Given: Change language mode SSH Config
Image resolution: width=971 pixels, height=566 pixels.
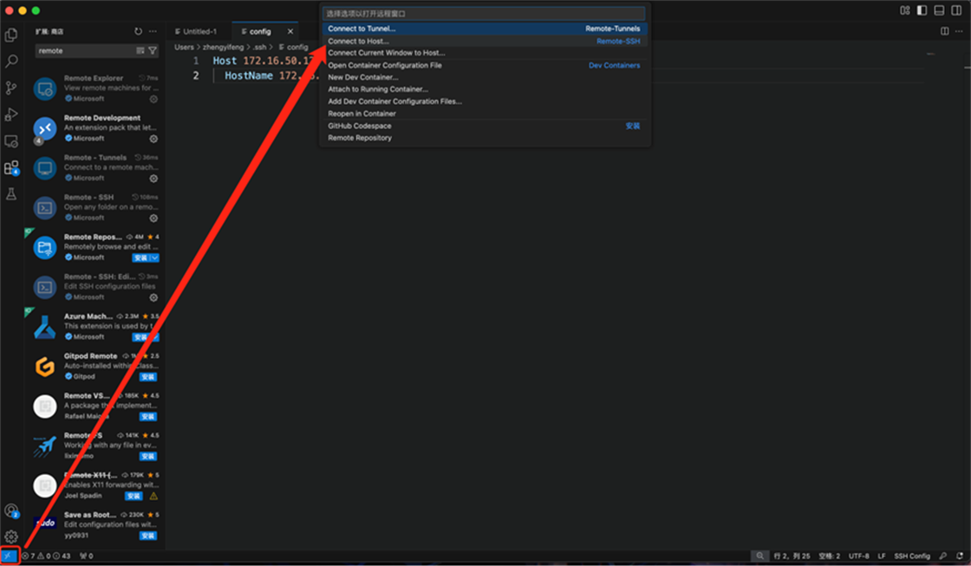Looking at the screenshot, I should (x=911, y=556).
